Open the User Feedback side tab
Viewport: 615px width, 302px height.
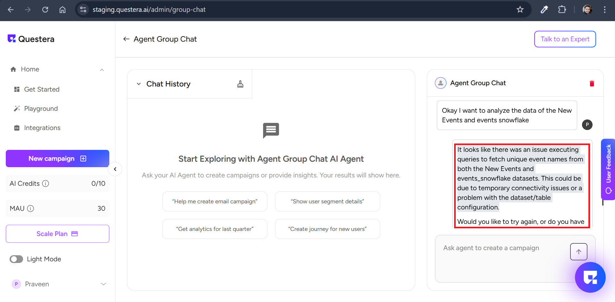608,169
